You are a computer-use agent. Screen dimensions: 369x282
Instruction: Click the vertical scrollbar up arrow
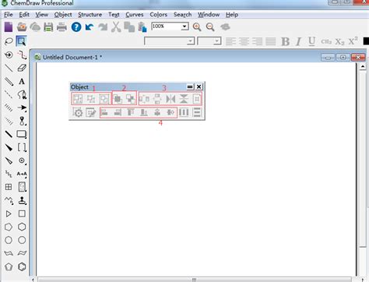[363, 67]
